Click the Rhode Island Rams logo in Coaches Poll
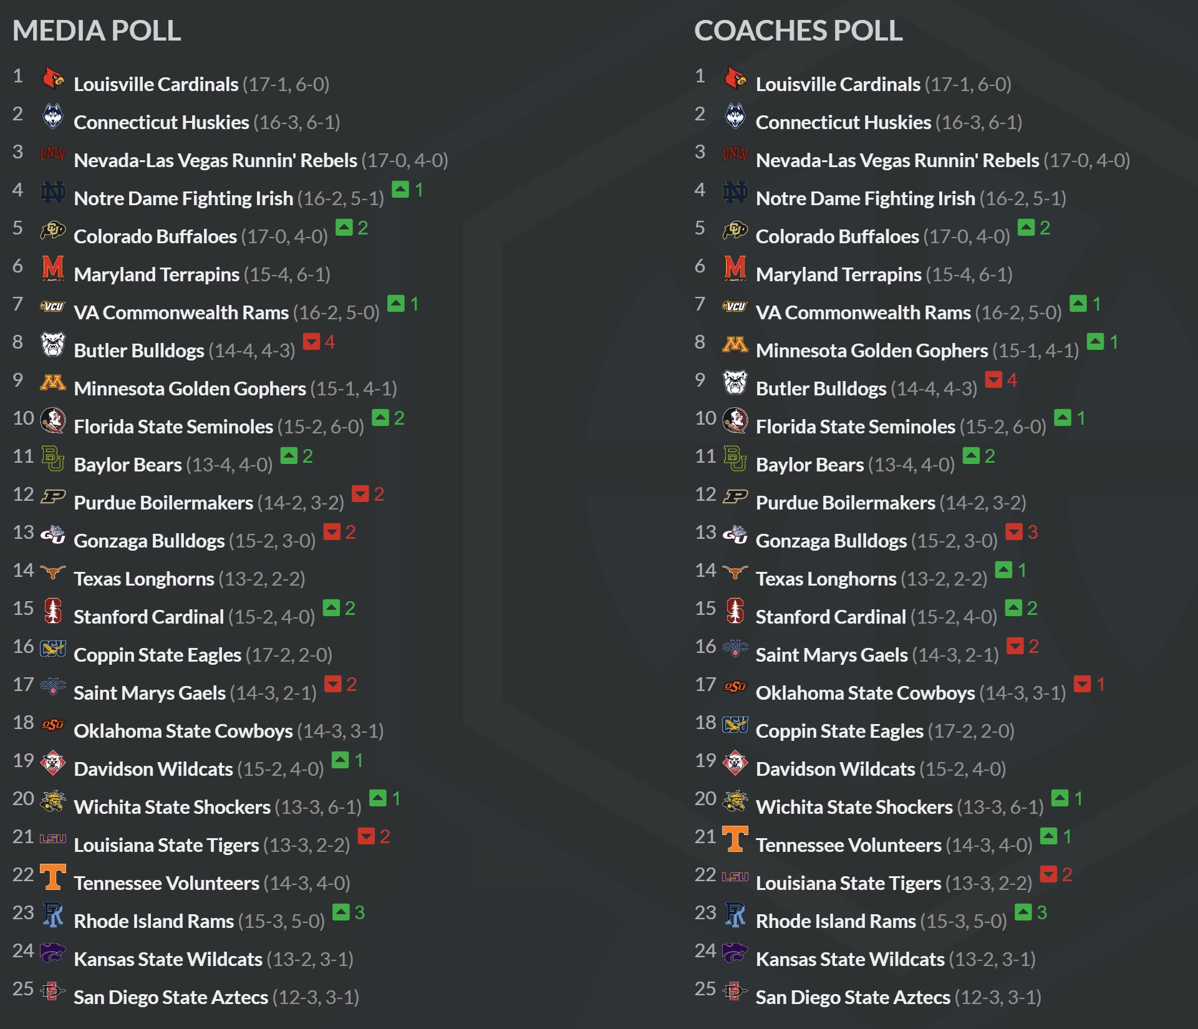This screenshot has width=1198, height=1029. pyautogui.click(x=735, y=915)
